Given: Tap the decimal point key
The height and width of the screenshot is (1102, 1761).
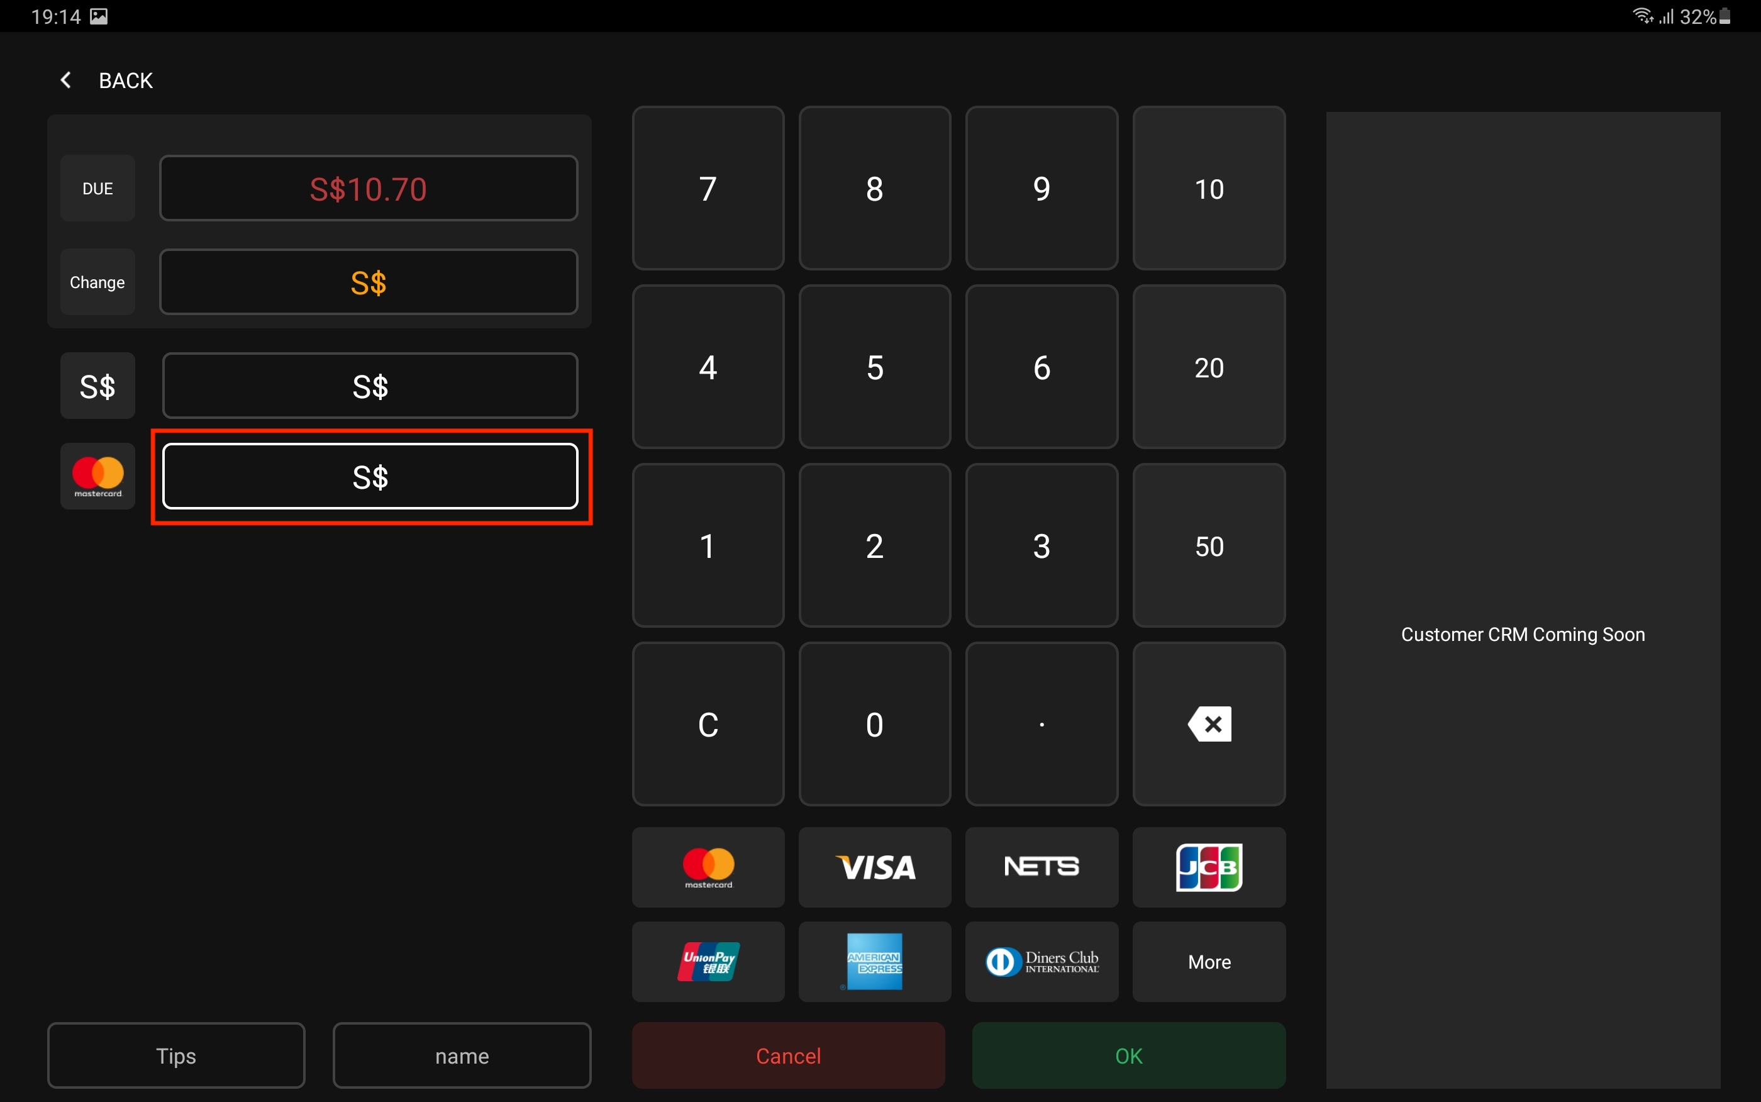Looking at the screenshot, I should (1041, 724).
